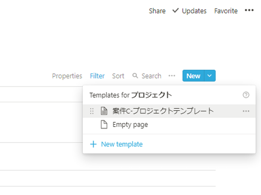The image size is (261, 195).
Task: Open the Sort options
Action: (118, 76)
